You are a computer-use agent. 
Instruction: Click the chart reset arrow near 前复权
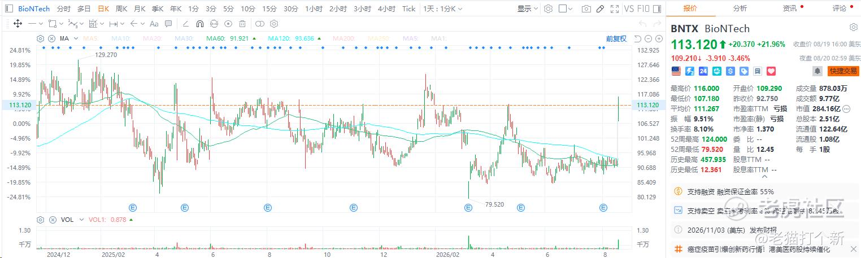tap(637, 38)
